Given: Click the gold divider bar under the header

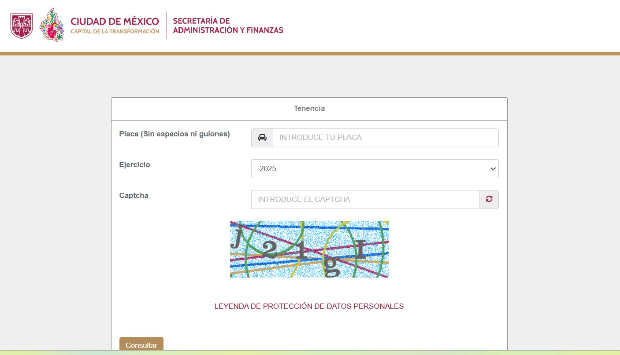Looking at the screenshot, I should (310, 53).
